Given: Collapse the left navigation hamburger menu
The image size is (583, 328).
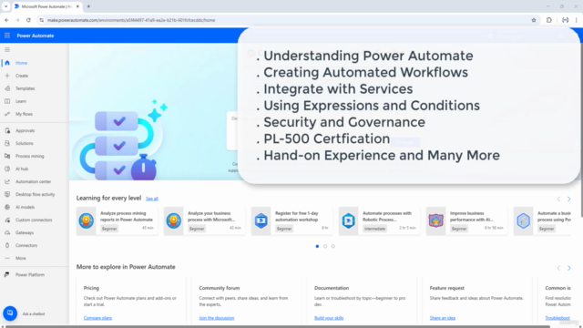Looking at the screenshot, I should pyautogui.click(x=7, y=49).
